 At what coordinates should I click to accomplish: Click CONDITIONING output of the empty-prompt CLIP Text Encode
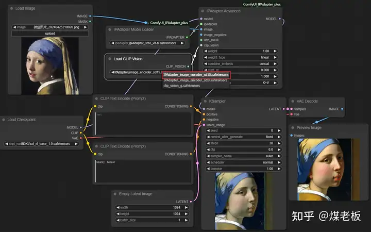(x=191, y=106)
